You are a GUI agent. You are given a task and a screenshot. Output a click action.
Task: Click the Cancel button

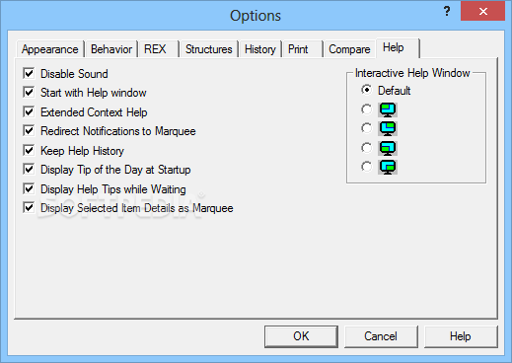[381, 336]
